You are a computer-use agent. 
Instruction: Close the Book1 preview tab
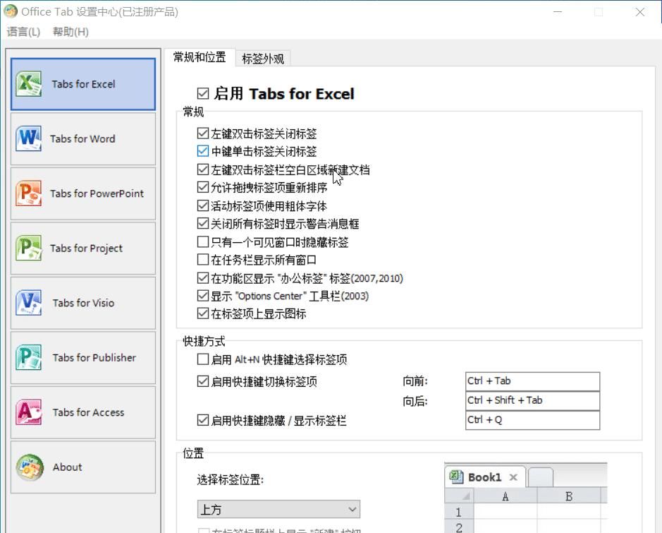[513, 477]
